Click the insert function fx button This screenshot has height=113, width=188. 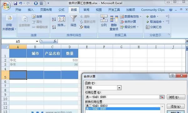[55, 41]
